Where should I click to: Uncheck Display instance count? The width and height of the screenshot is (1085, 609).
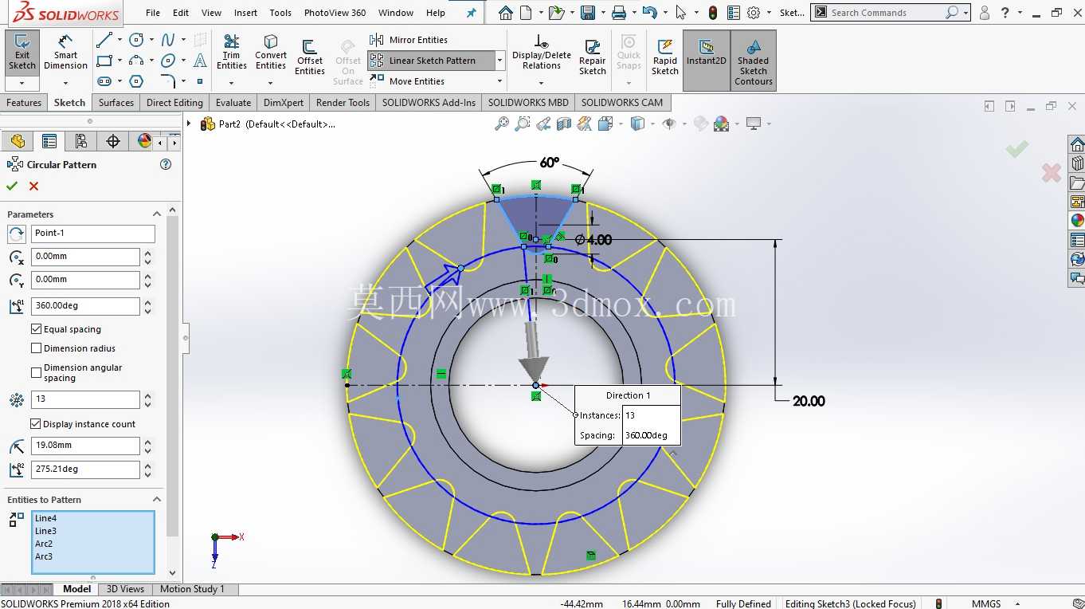36,424
